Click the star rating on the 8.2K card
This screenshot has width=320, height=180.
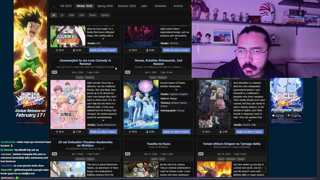coord(59,50)
